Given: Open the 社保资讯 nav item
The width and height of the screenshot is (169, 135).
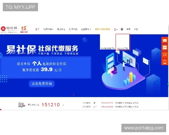Looking at the screenshot, I should click(x=73, y=29).
